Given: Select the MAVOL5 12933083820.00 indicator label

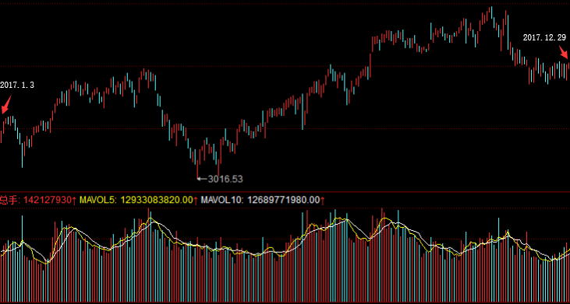Looking at the screenshot, I should pyautogui.click(x=138, y=200).
